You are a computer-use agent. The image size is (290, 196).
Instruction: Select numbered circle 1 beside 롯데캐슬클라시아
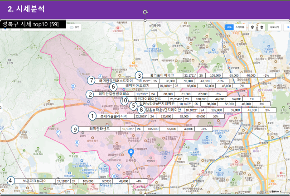click(92, 116)
